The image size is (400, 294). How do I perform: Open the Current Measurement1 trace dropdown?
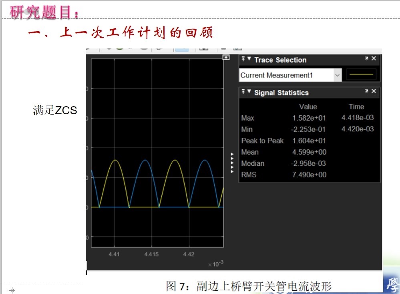coord(337,75)
